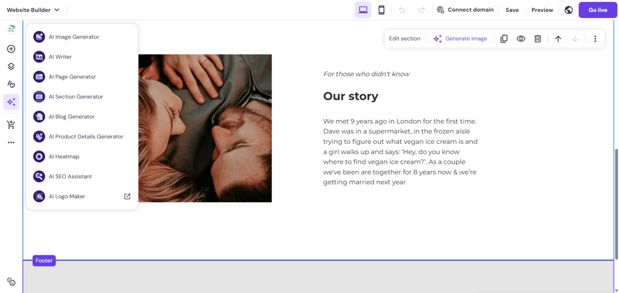Open AI Logo Maker
The image size is (619, 293).
click(x=82, y=196)
